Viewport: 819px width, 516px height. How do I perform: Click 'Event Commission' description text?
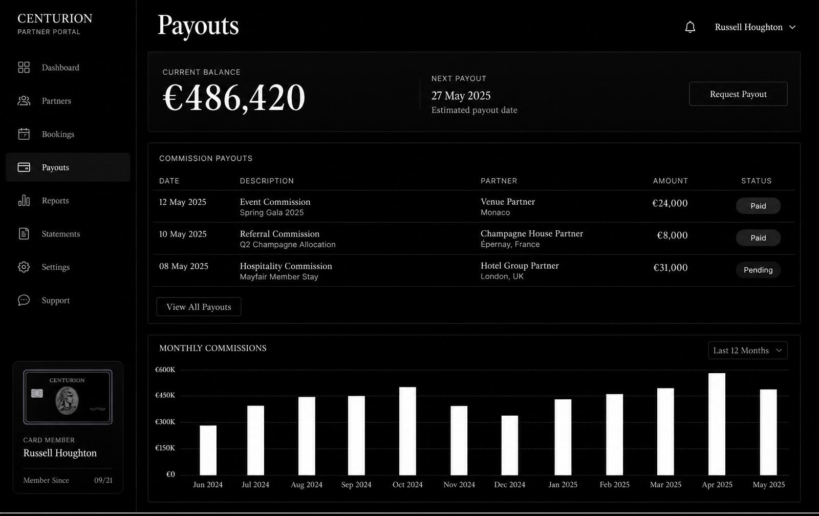pos(275,202)
